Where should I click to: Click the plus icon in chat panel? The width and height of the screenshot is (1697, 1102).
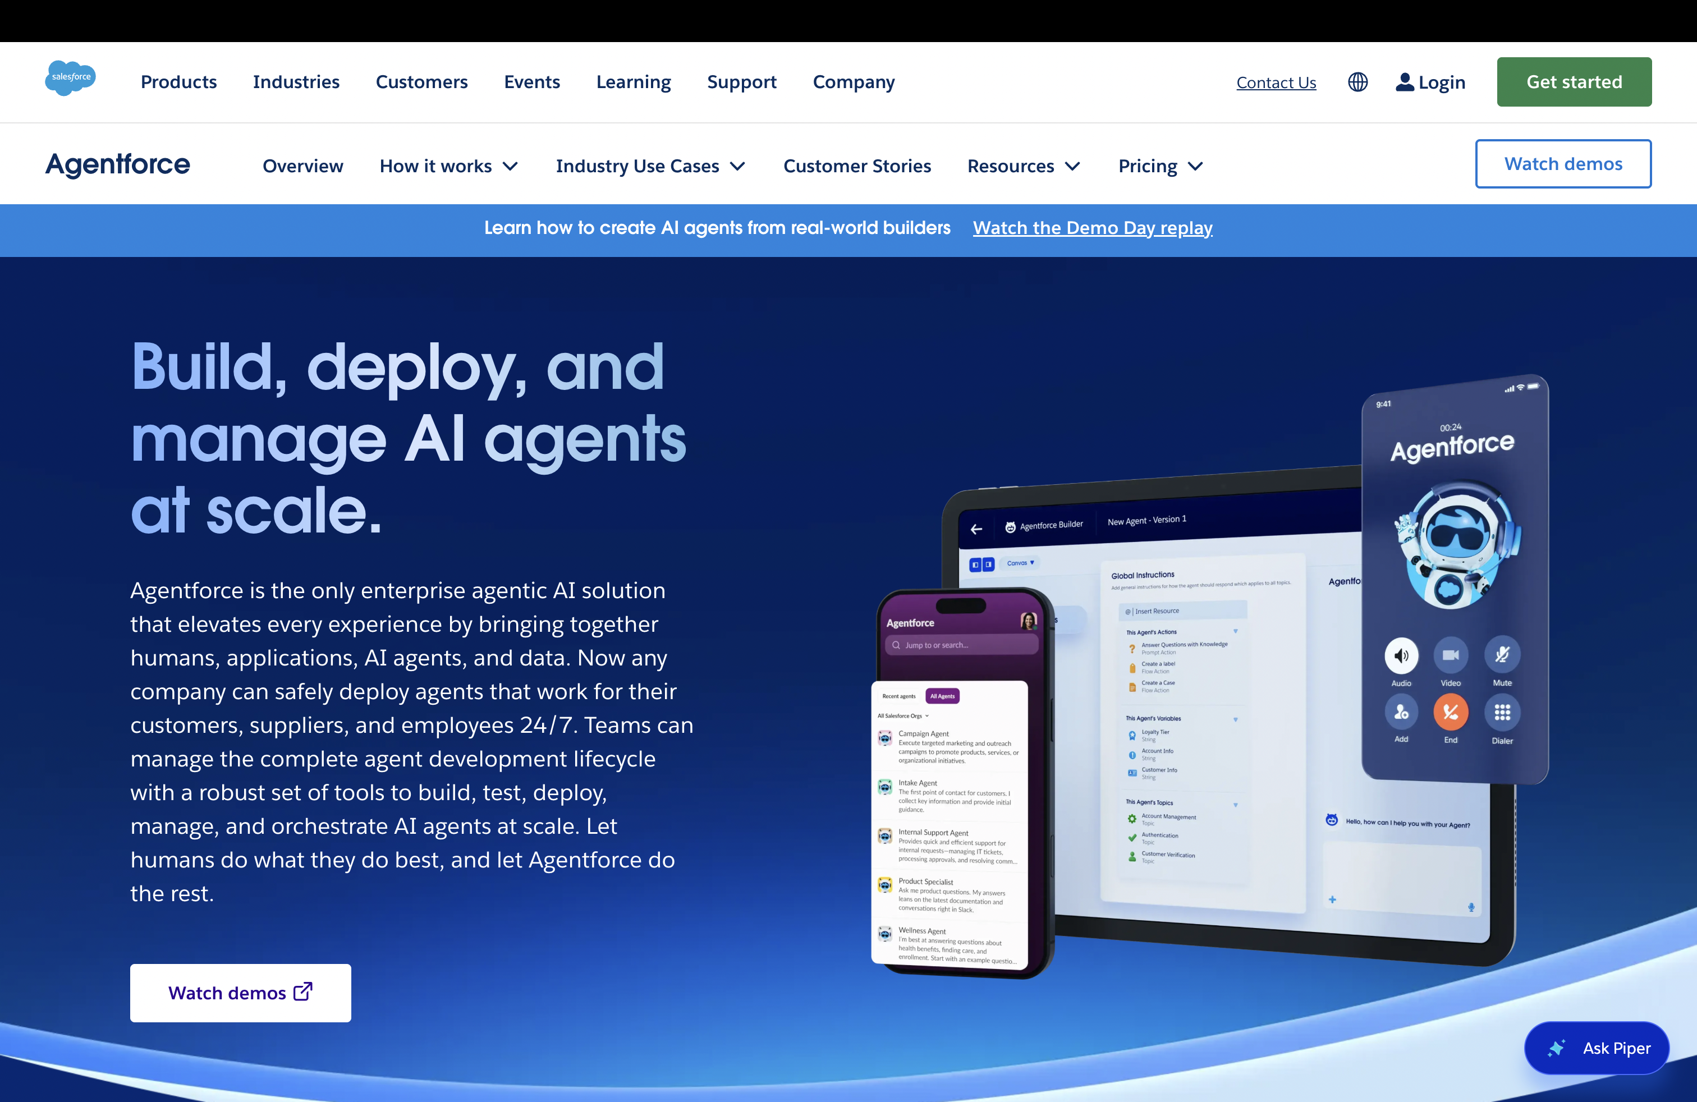pos(1332,899)
